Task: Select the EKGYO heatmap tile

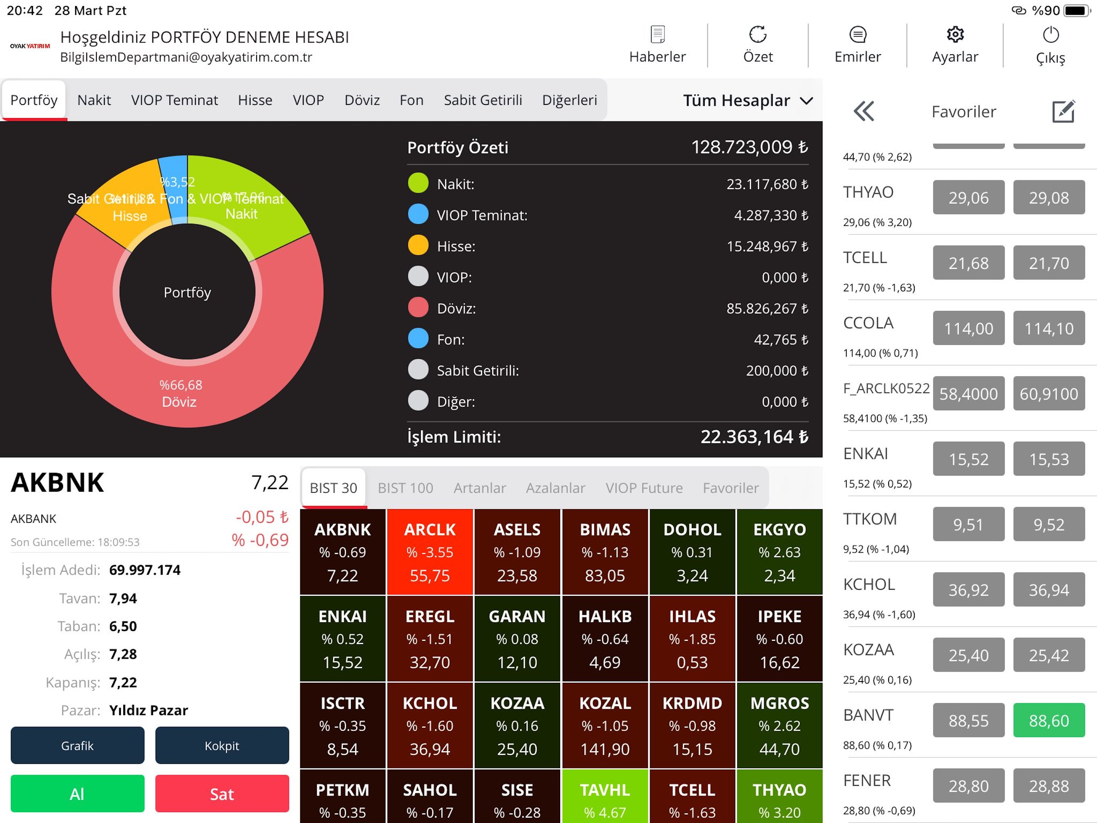Action: [780, 552]
